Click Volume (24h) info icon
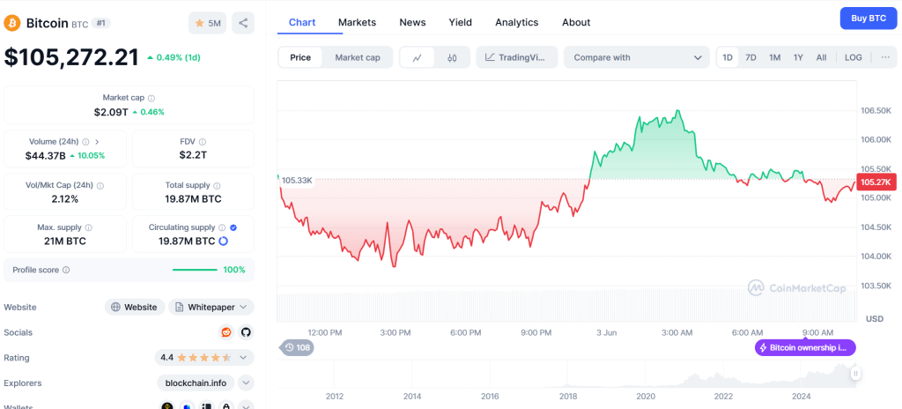This screenshot has height=409, width=902. [85, 142]
